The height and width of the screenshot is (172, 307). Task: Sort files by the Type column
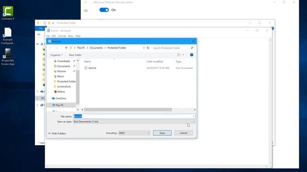(178, 62)
